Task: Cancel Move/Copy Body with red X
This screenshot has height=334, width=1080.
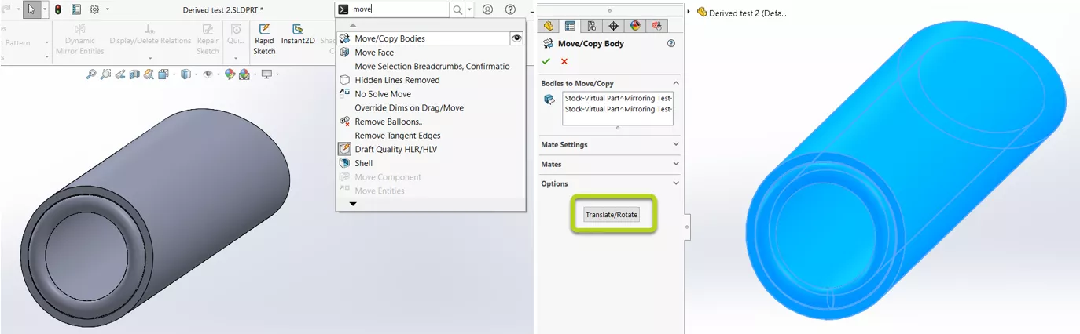Action: click(x=564, y=60)
